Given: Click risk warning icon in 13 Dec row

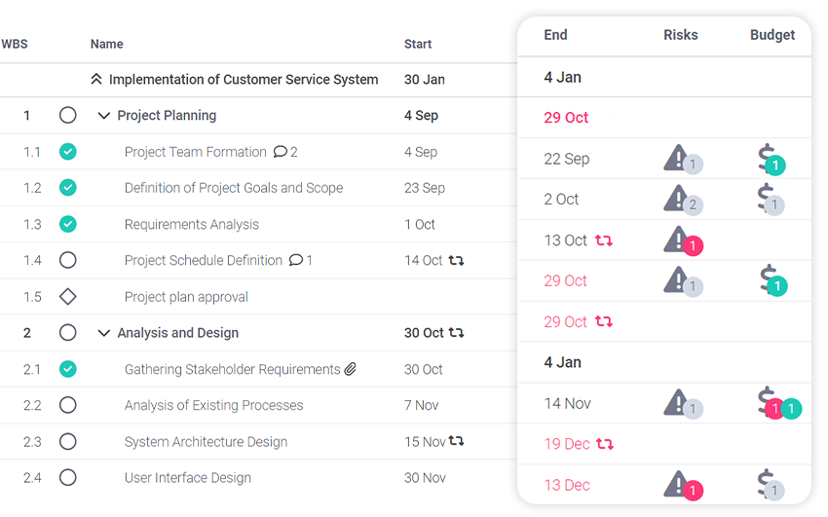Looking at the screenshot, I should click(676, 484).
